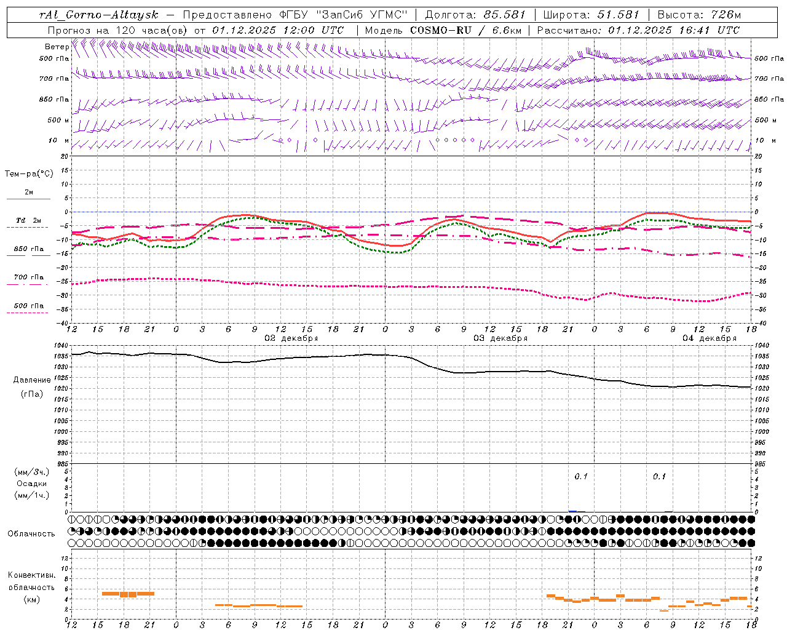Select the '(км)' convective height unit label
This screenshot has height=630, width=787.
[31, 599]
